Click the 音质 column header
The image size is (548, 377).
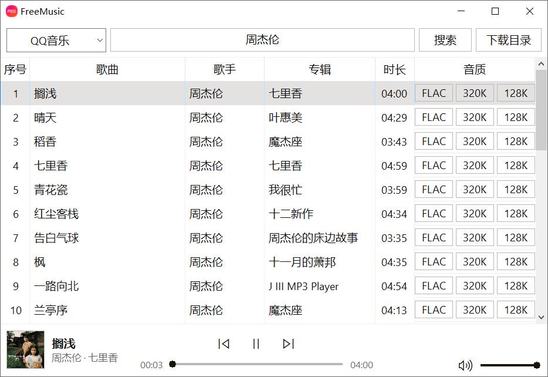point(475,69)
